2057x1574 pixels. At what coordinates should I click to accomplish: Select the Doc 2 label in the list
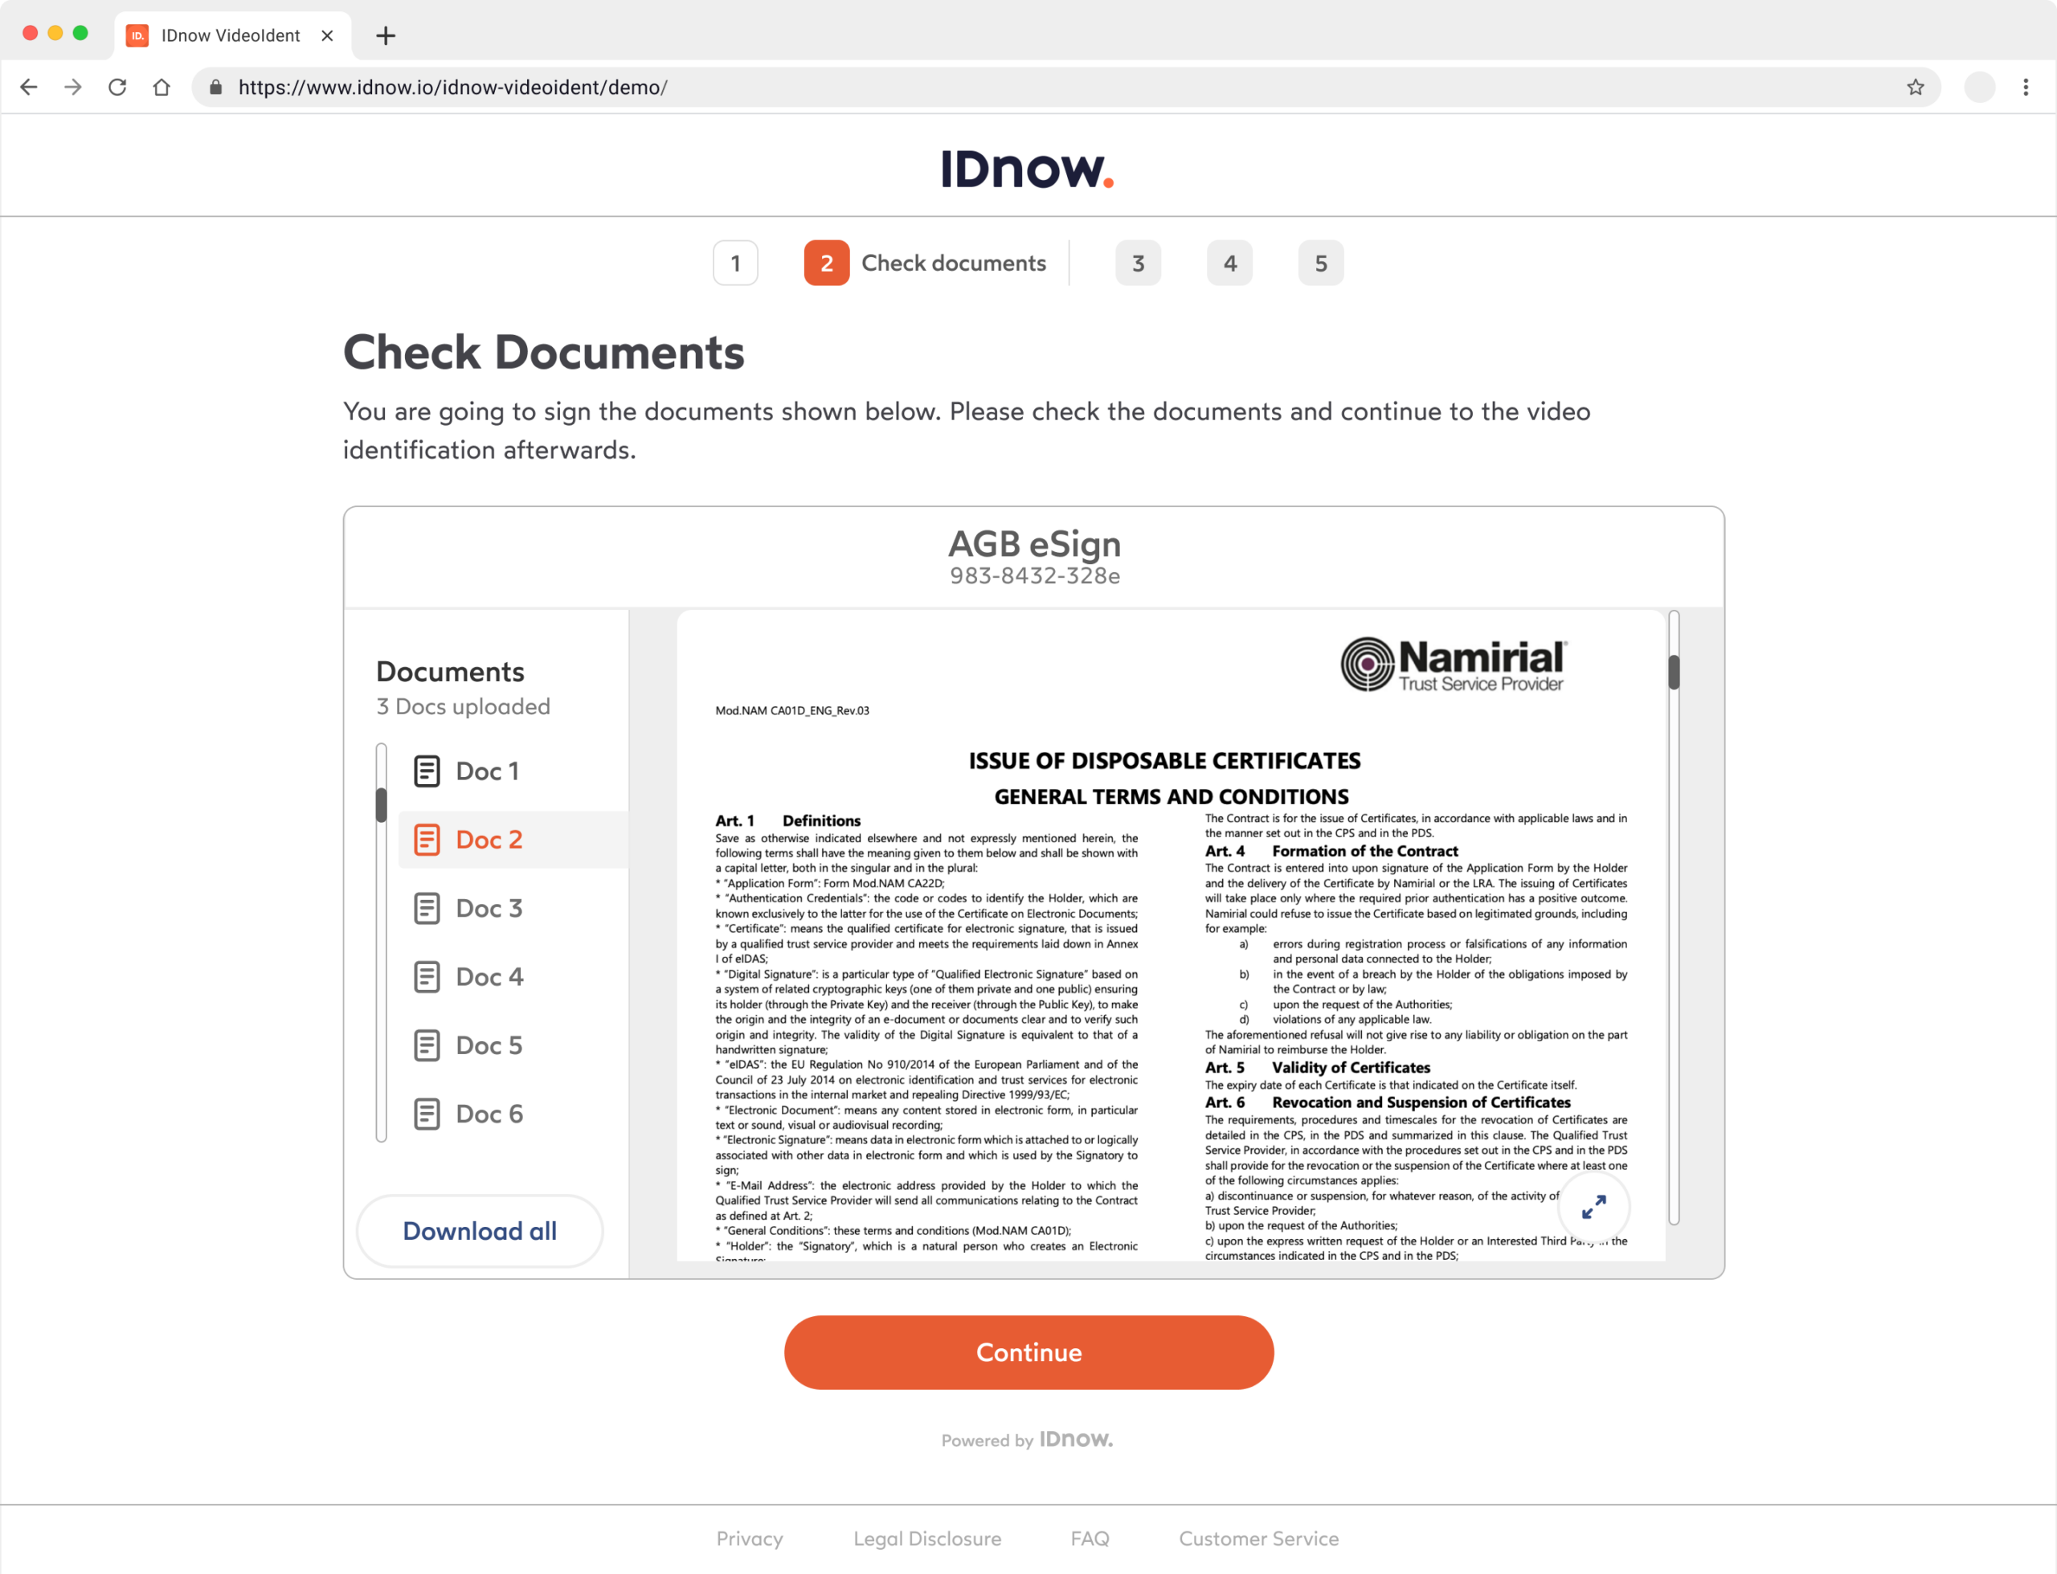click(489, 840)
